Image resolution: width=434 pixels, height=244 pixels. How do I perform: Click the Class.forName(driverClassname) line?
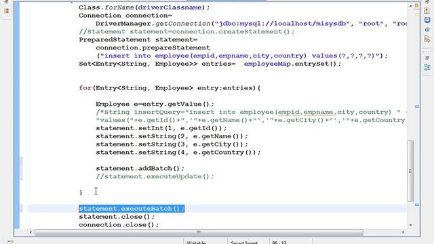point(144,7)
